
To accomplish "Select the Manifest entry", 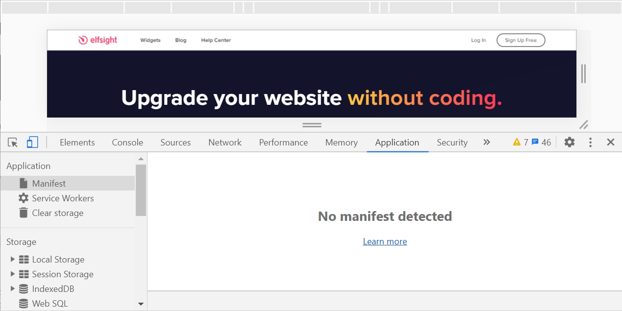I will click(49, 183).
